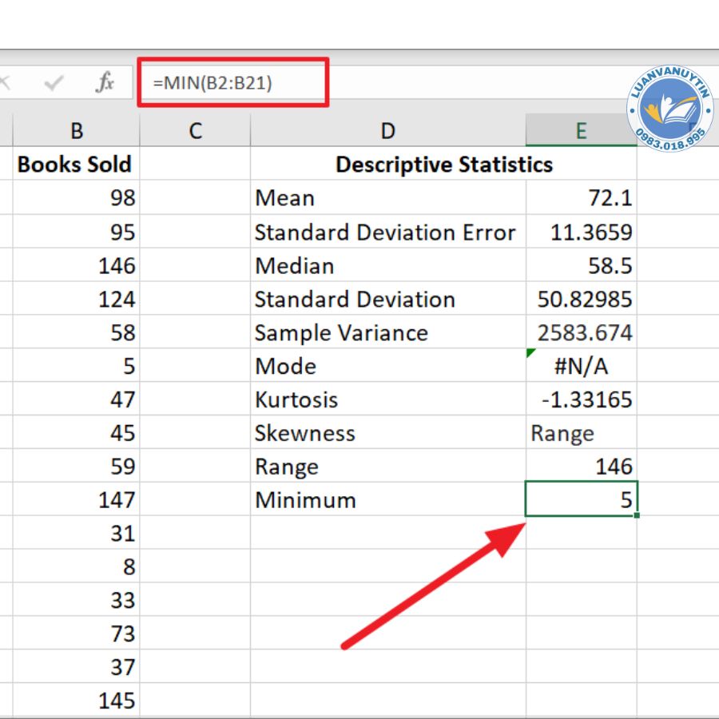This screenshot has height=719, width=719.
Task: Select the Books Sold header cell
Action: coord(75,165)
